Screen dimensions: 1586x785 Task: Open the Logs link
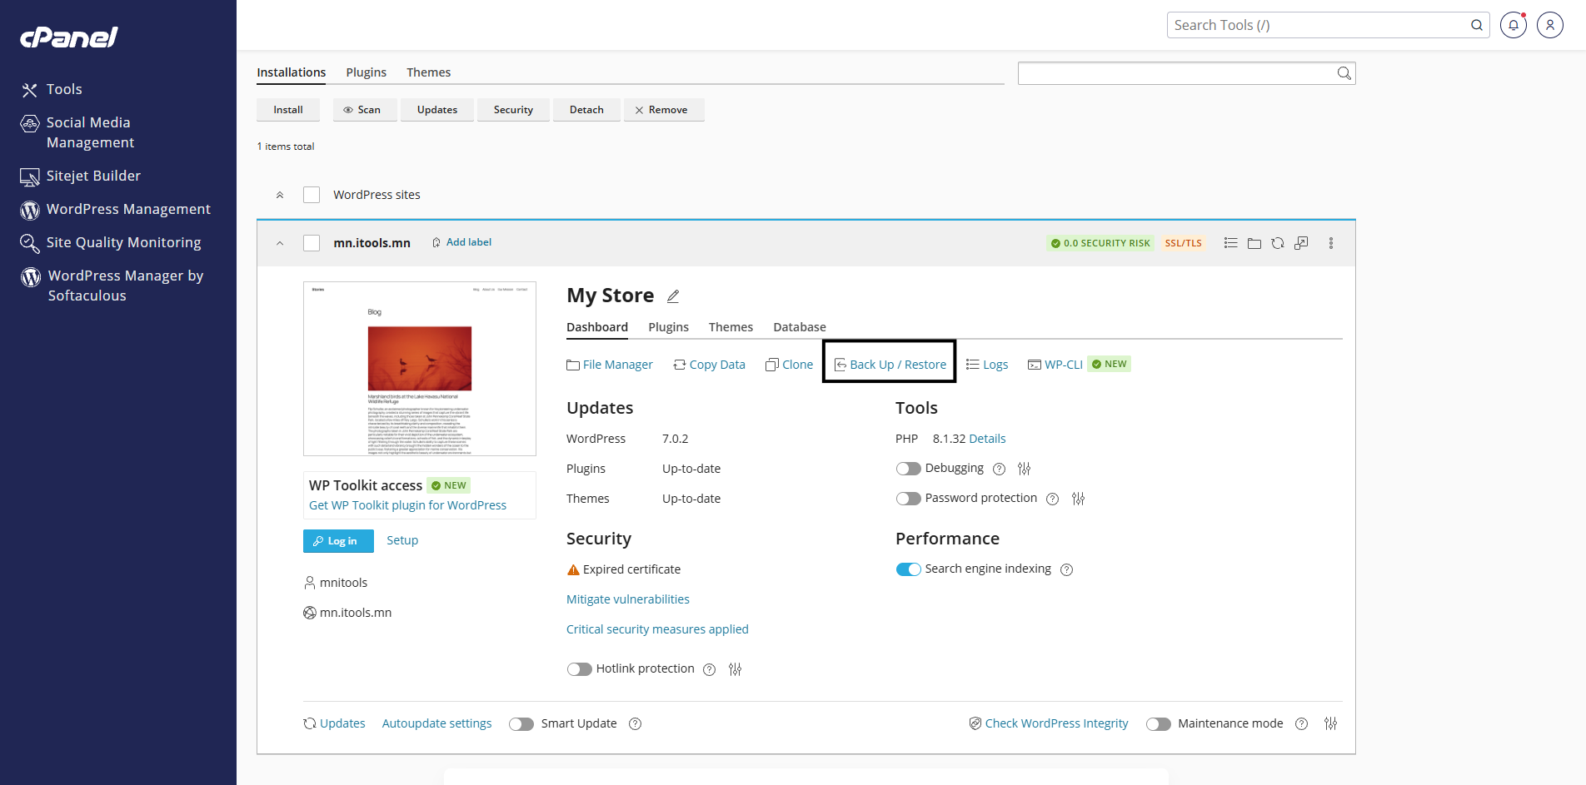click(987, 365)
